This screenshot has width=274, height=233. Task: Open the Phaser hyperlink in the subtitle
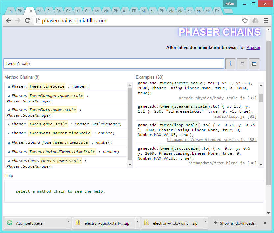coord(253,47)
